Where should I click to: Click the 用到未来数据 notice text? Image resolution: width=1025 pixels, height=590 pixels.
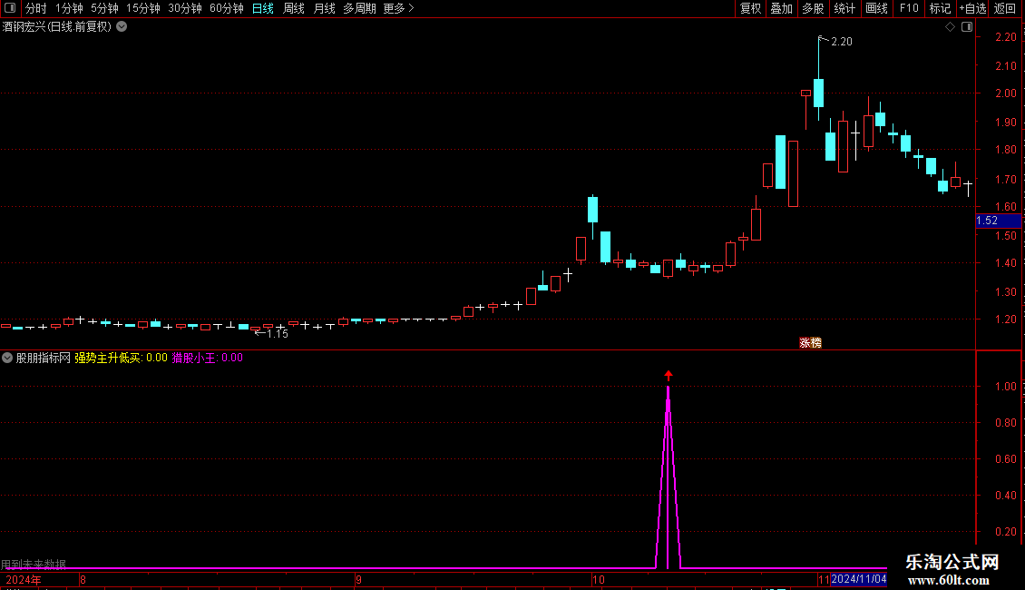click(x=34, y=564)
